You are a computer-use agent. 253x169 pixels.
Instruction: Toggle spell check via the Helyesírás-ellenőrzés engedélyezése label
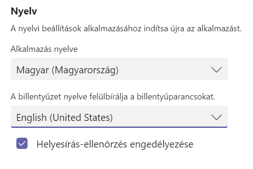[115, 144]
